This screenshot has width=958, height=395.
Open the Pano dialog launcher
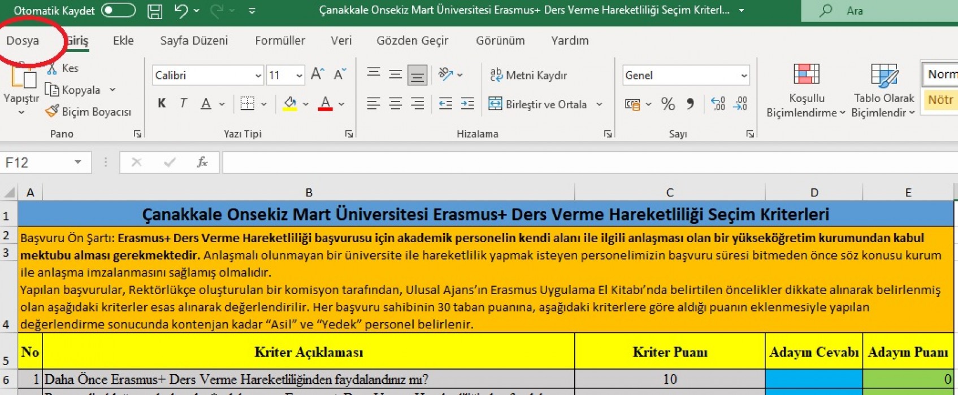click(137, 134)
